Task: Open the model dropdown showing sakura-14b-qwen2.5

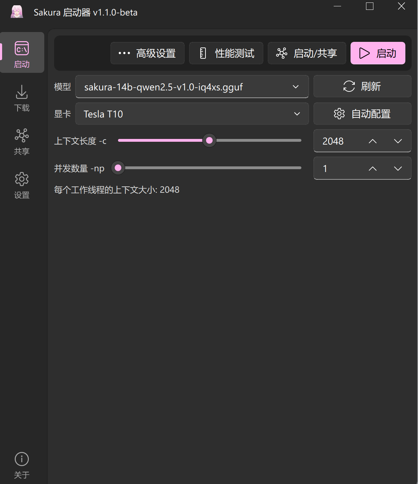Action: pos(192,87)
